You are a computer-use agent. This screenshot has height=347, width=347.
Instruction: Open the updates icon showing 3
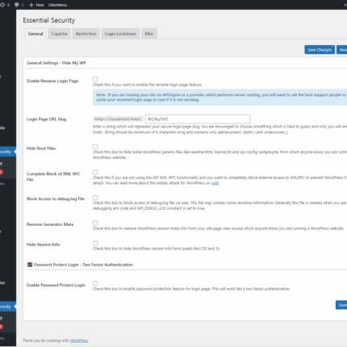pos(5,5)
